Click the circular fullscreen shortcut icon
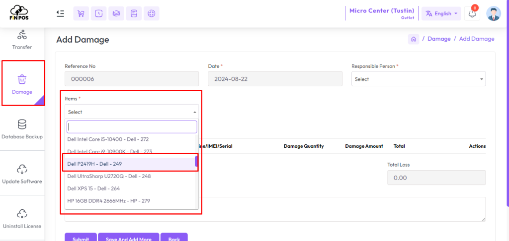Viewport: 509px width, 241px height. [151, 13]
